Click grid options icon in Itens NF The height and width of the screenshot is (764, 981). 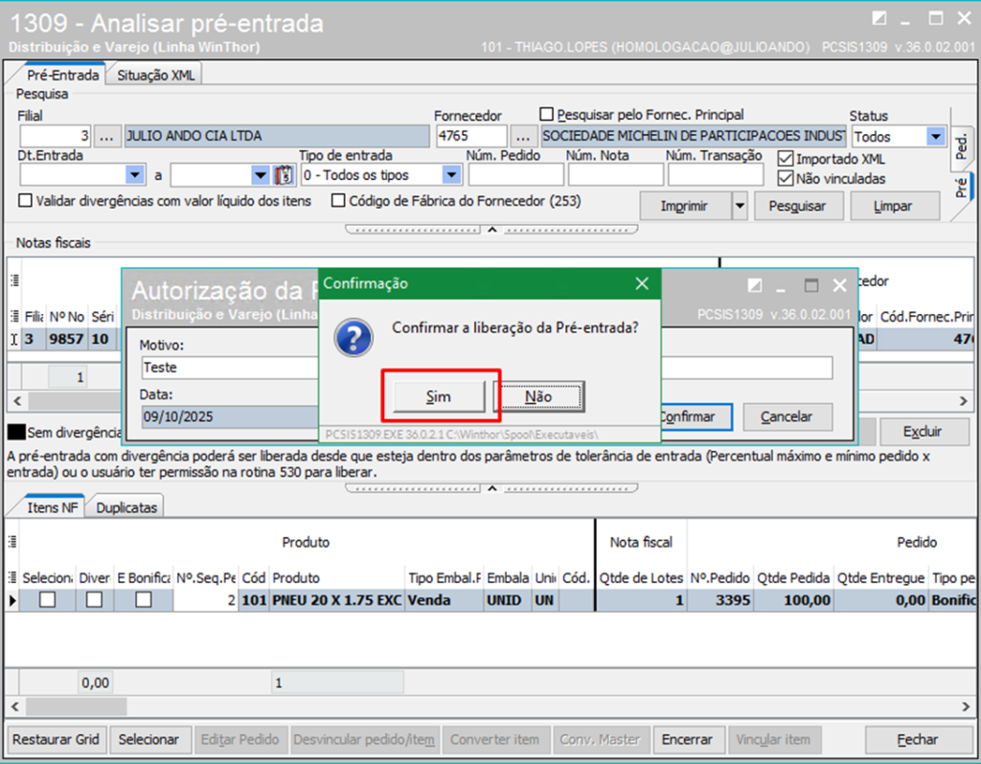pyautogui.click(x=13, y=542)
